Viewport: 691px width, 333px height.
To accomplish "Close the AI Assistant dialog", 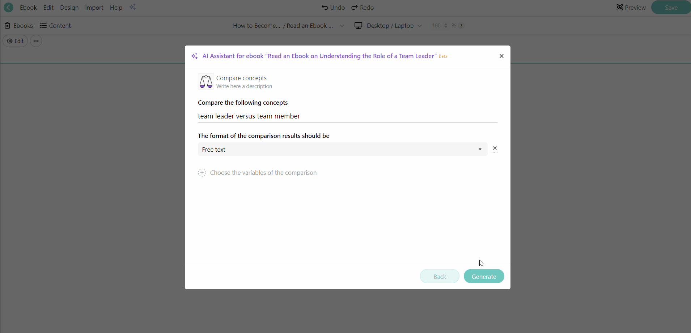I will [x=501, y=56].
